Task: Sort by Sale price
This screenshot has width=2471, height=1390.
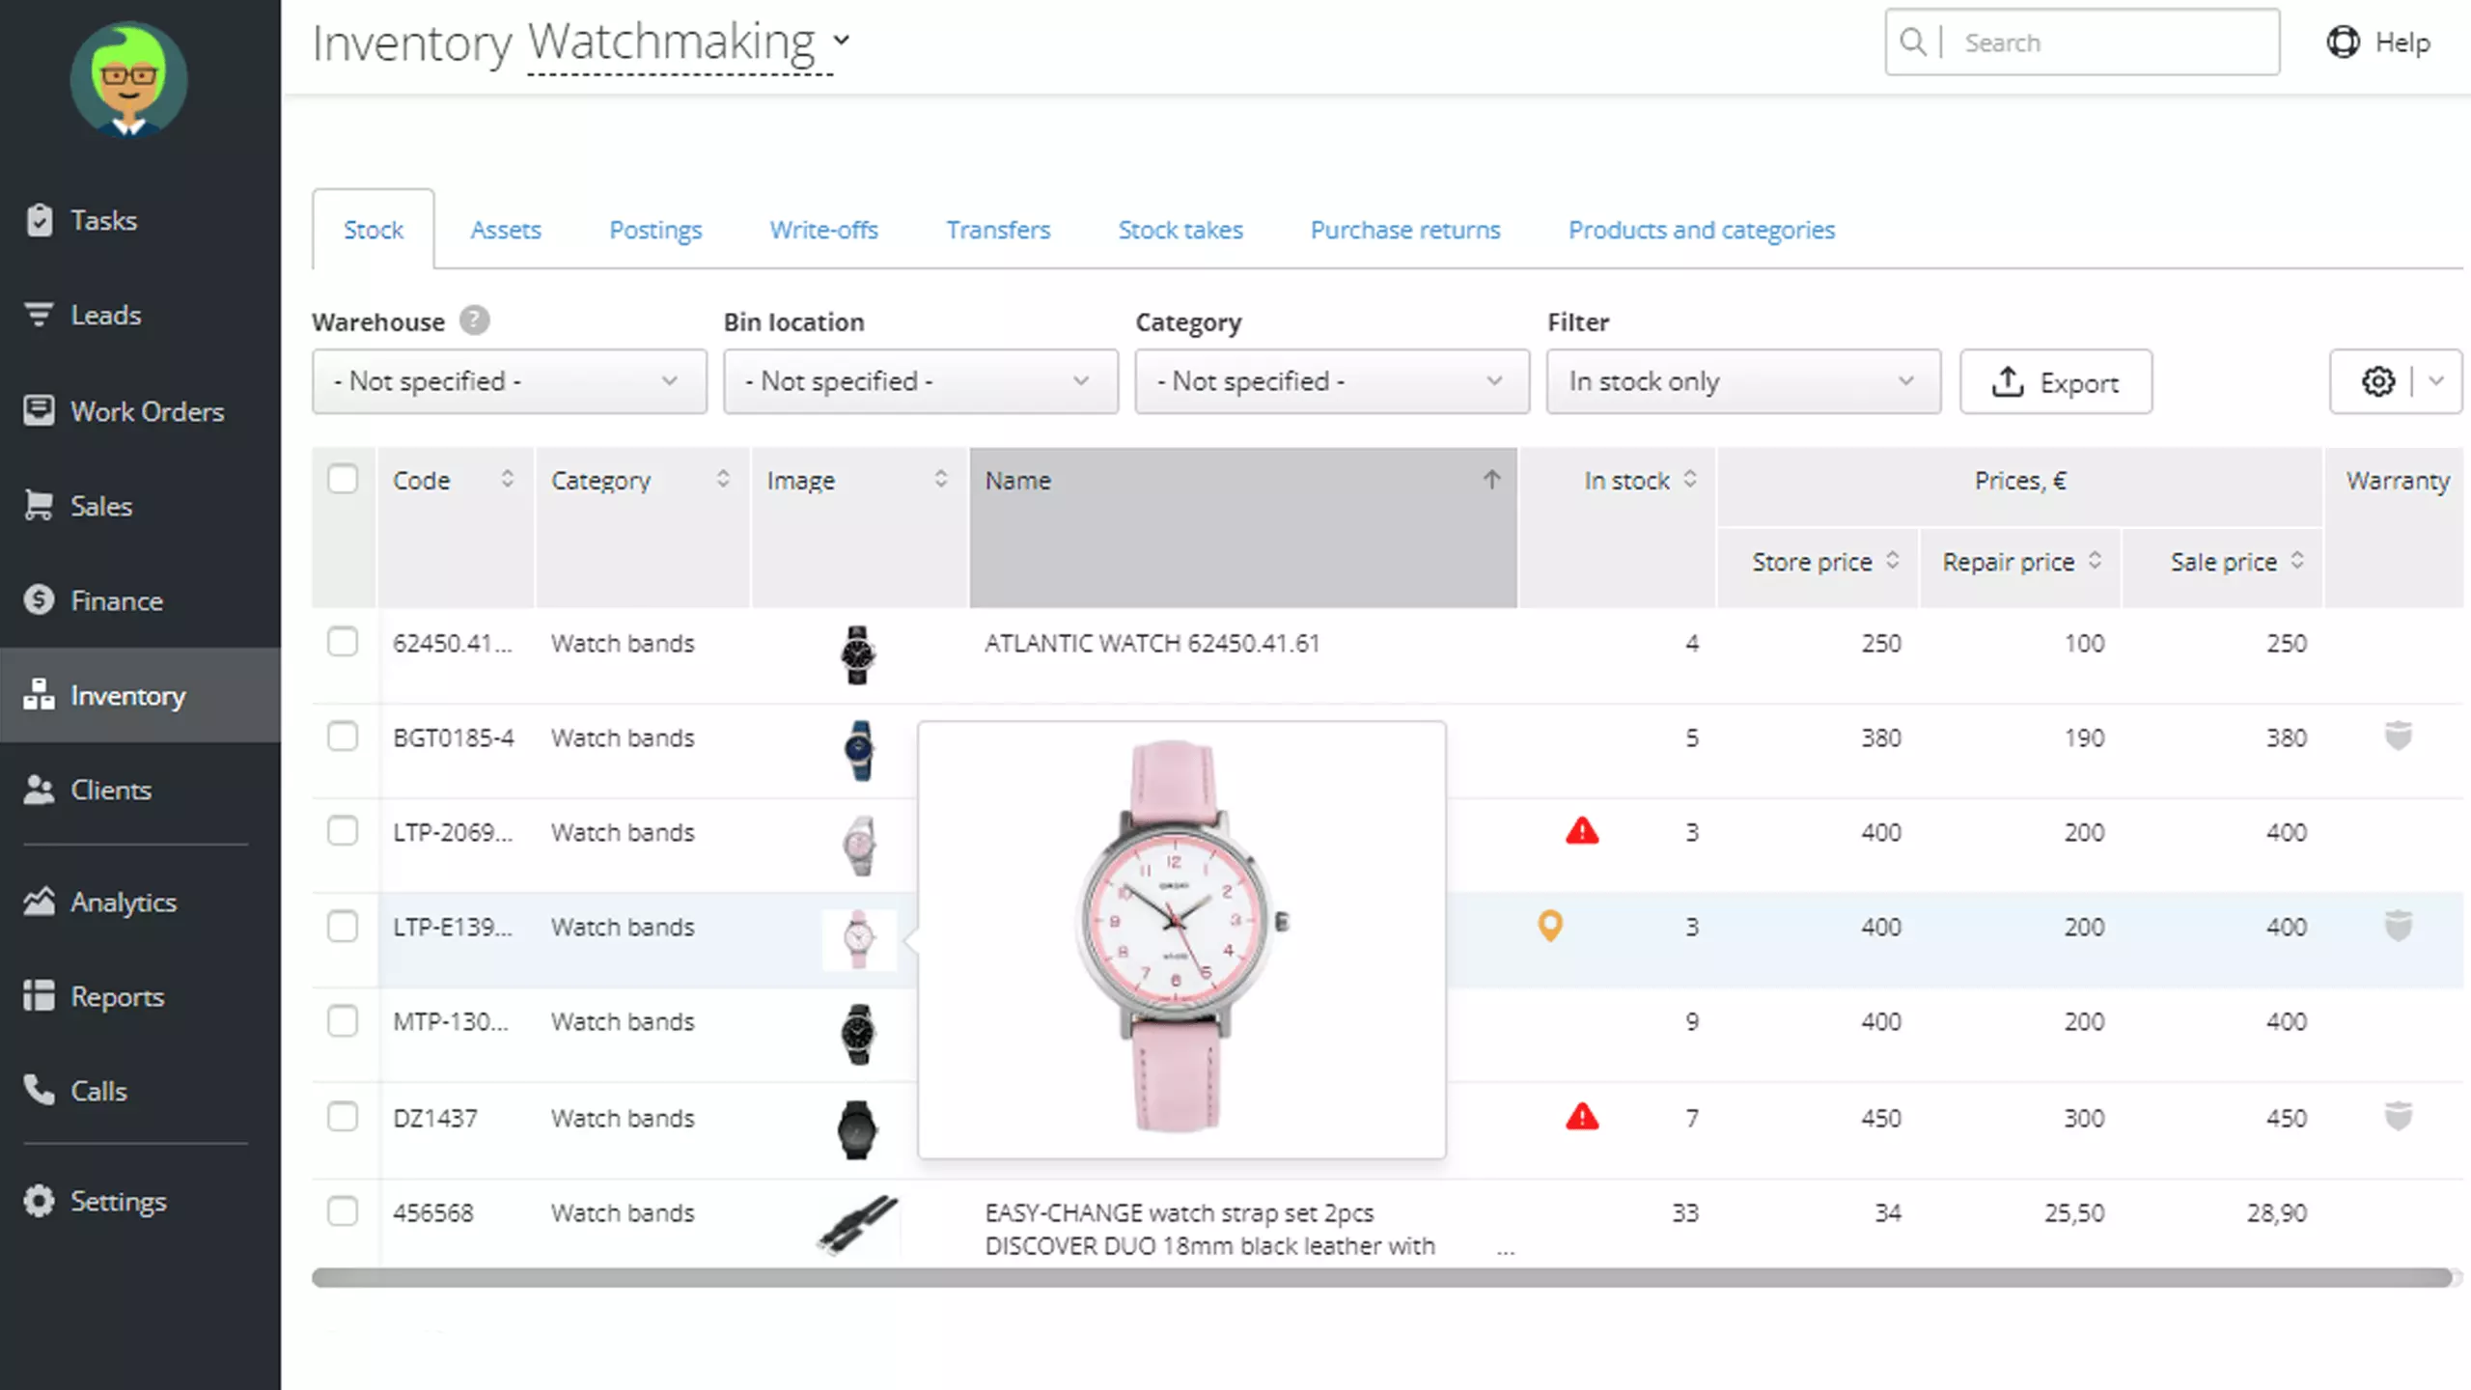Action: pos(2297,560)
